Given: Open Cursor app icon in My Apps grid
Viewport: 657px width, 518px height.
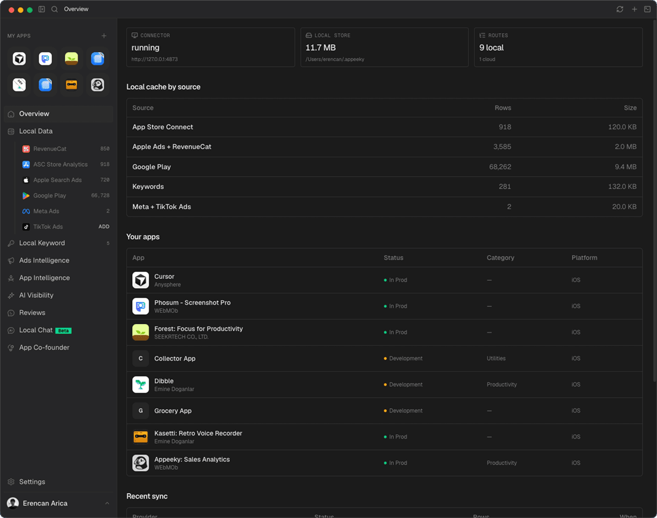Looking at the screenshot, I should click(19, 59).
